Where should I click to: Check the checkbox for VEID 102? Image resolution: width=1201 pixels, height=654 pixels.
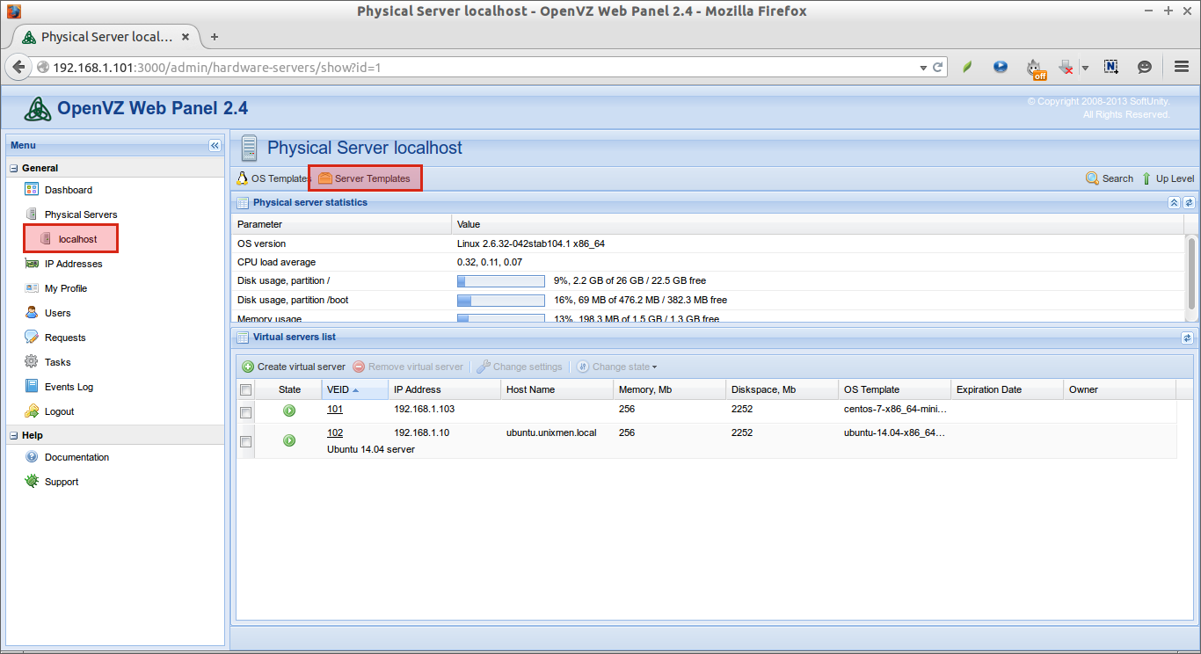coord(246,442)
